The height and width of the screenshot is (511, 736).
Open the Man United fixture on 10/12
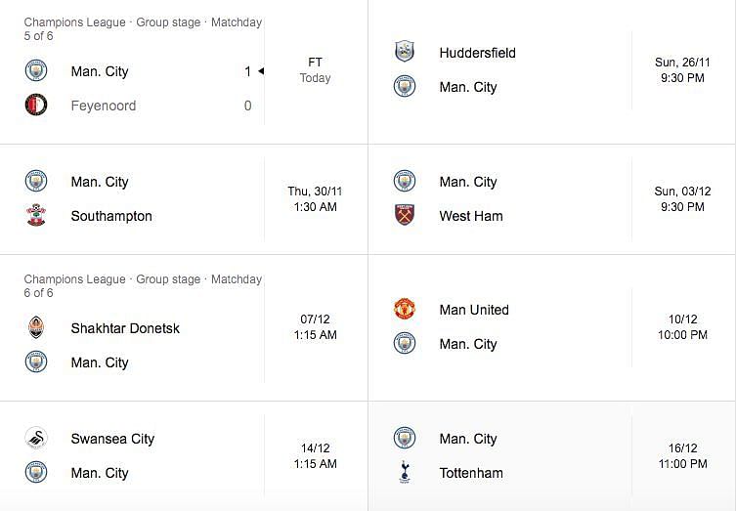tap(552, 327)
